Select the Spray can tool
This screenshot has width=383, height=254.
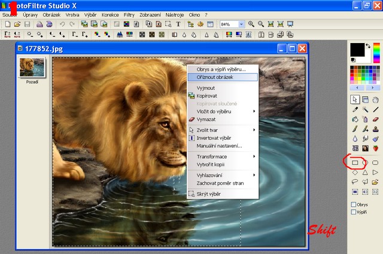tap(365, 120)
